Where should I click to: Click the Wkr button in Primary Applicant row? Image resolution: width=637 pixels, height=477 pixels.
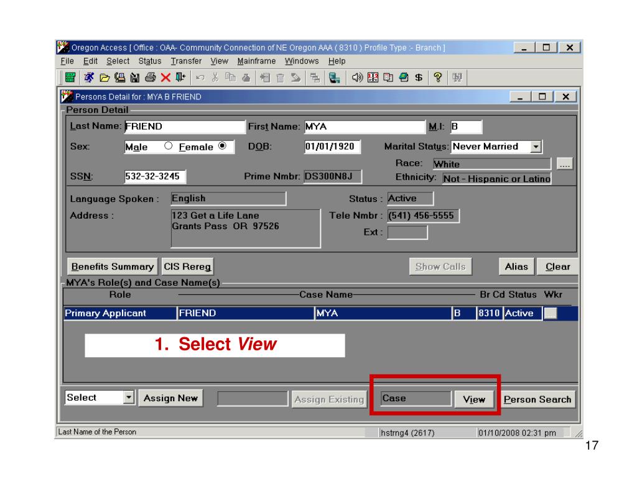coord(551,313)
